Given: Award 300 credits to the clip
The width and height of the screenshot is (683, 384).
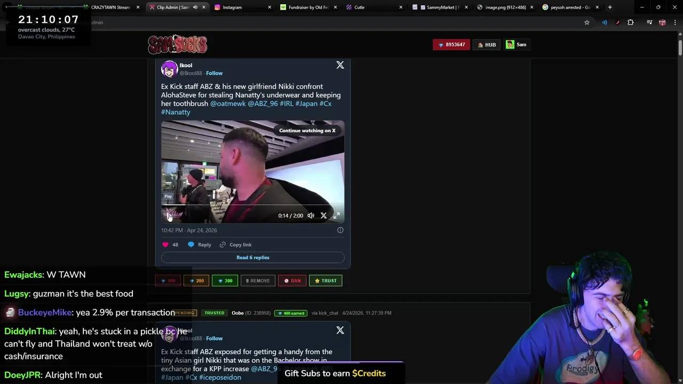Looking at the screenshot, I should click(225, 281).
